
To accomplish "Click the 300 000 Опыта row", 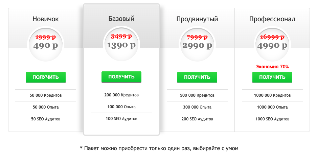I will [197, 107].
